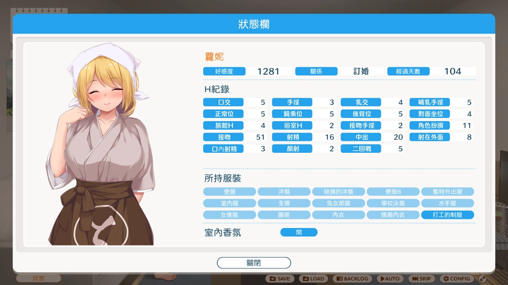Switch outfit to 水手服 sailor uniform
This screenshot has width=508, height=285.
[448, 203]
